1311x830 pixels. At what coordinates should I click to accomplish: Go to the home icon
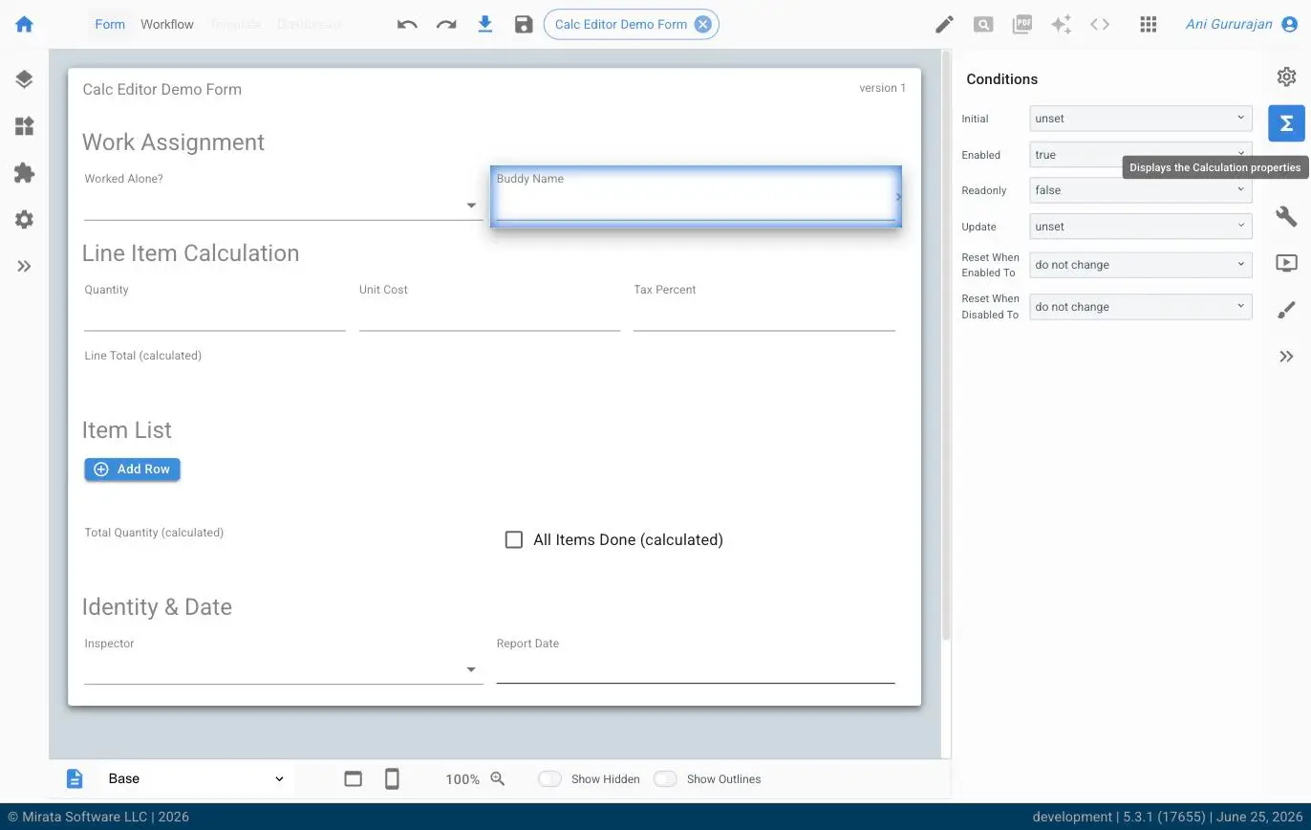pos(24,24)
